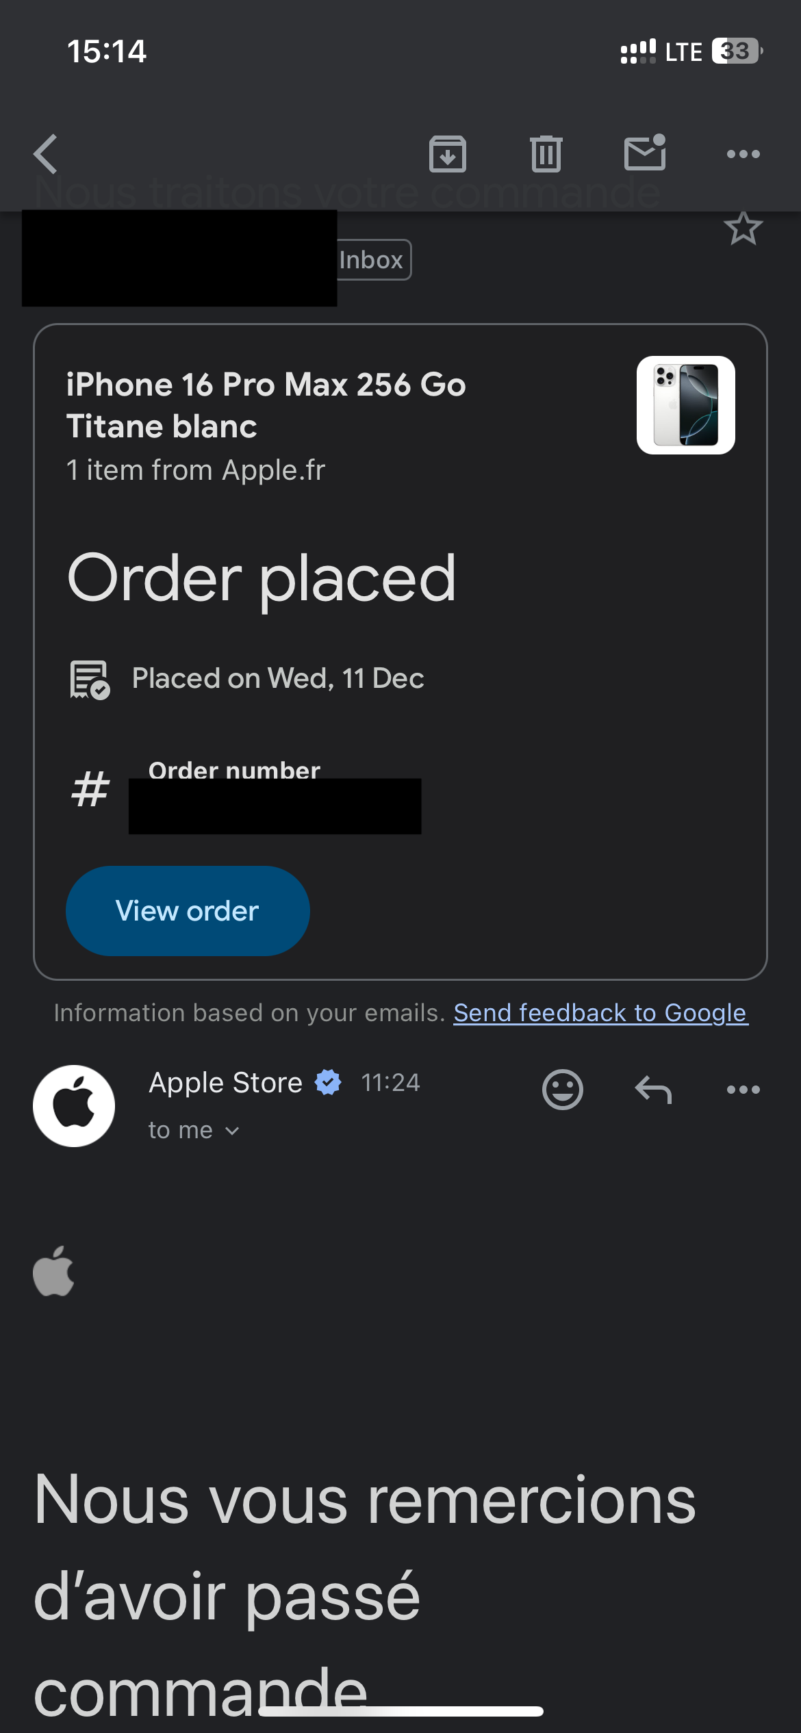Open Send feedback to Google link
Image resolution: width=801 pixels, height=1733 pixels.
(600, 1013)
